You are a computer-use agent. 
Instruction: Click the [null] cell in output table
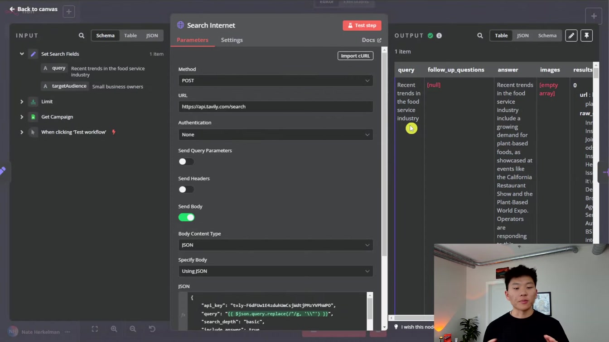(434, 85)
